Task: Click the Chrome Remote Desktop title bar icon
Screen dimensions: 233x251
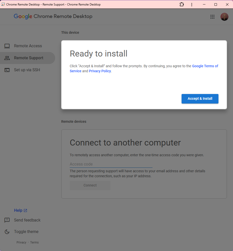Action: pyautogui.click(x=3, y=4)
